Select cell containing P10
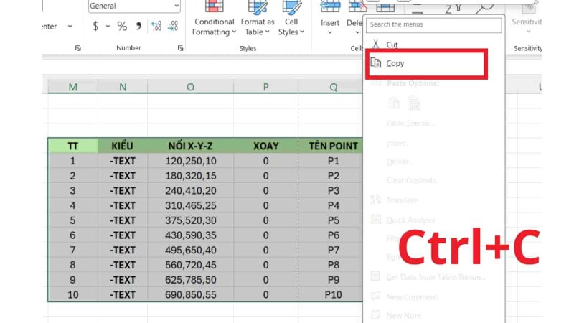This screenshot has width=574, height=323. tap(331, 294)
